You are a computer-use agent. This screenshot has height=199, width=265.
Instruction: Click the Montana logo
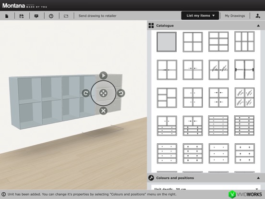24,6
